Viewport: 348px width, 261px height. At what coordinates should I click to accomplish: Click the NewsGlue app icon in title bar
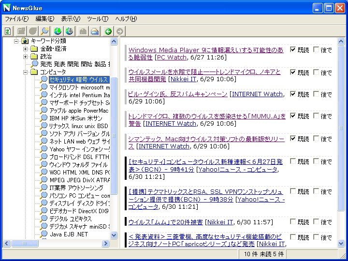click(7, 8)
